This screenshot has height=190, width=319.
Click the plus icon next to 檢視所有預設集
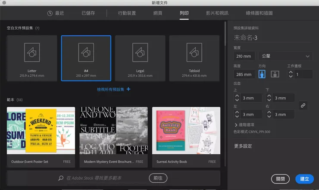coord(128,89)
